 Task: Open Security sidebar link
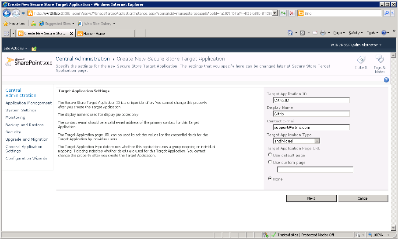[x=13, y=132]
